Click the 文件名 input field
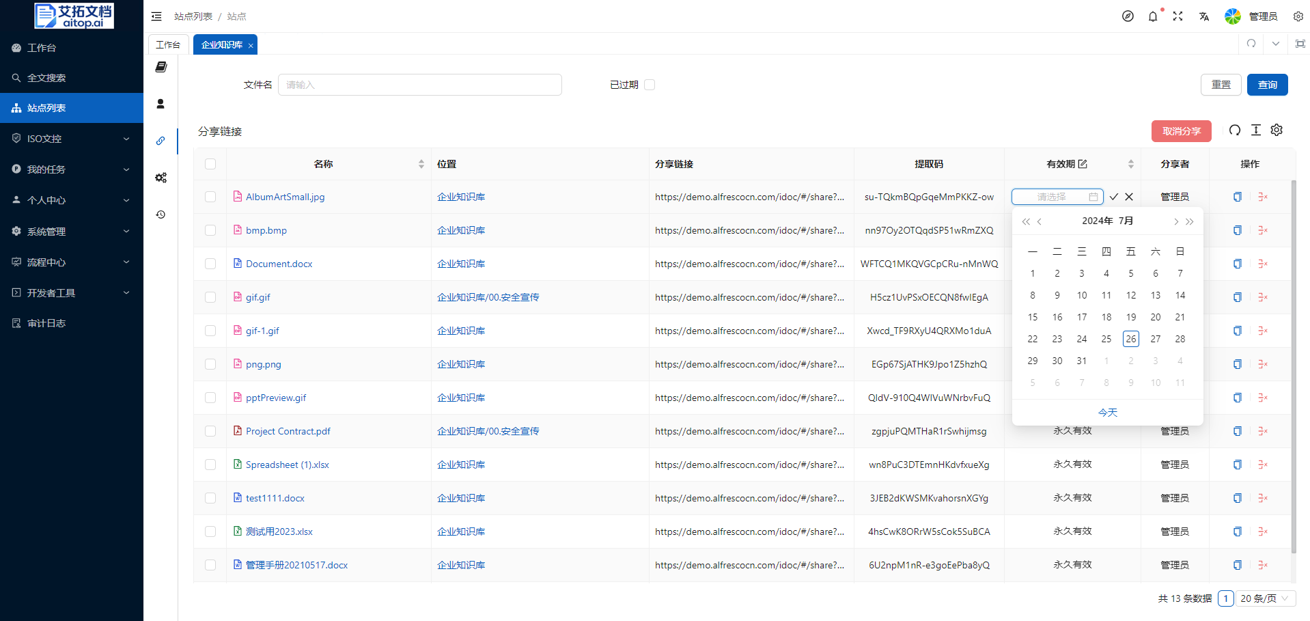This screenshot has height=621, width=1310. (419, 85)
